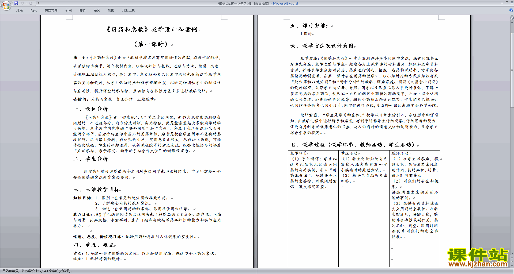Viewport: 514px width, 274px height.
Task: Open the Undo history dropdown arrow
Action: 26,3
